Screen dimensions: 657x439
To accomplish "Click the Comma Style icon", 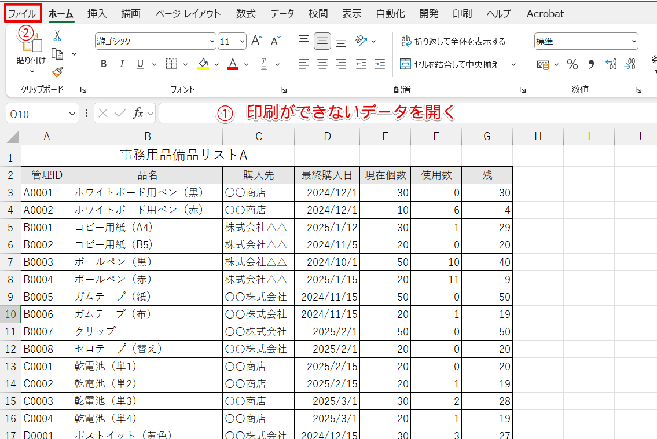I will (x=592, y=64).
